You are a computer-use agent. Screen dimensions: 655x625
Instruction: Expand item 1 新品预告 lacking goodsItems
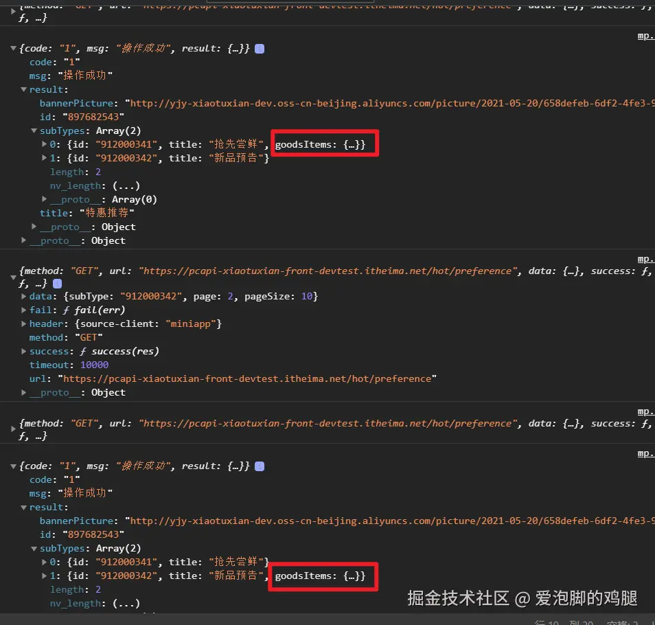click(x=44, y=158)
